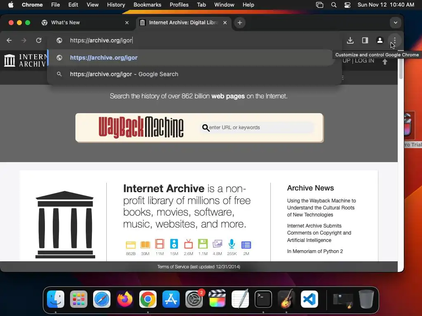
Task: Open the History menu
Action: [116, 5]
